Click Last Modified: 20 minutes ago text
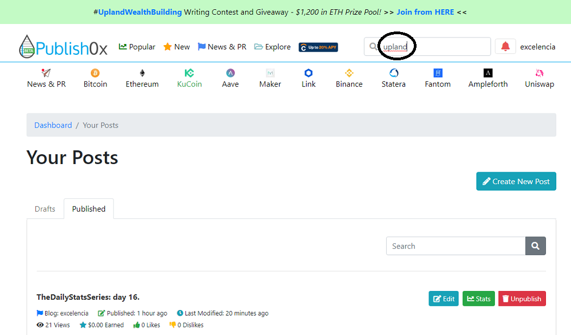Screen dimensions: 571x335 pyautogui.click(x=222, y=313)
